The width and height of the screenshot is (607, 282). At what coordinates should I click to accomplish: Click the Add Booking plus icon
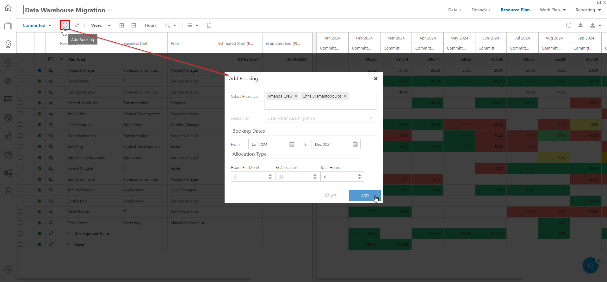pos(65,25)
